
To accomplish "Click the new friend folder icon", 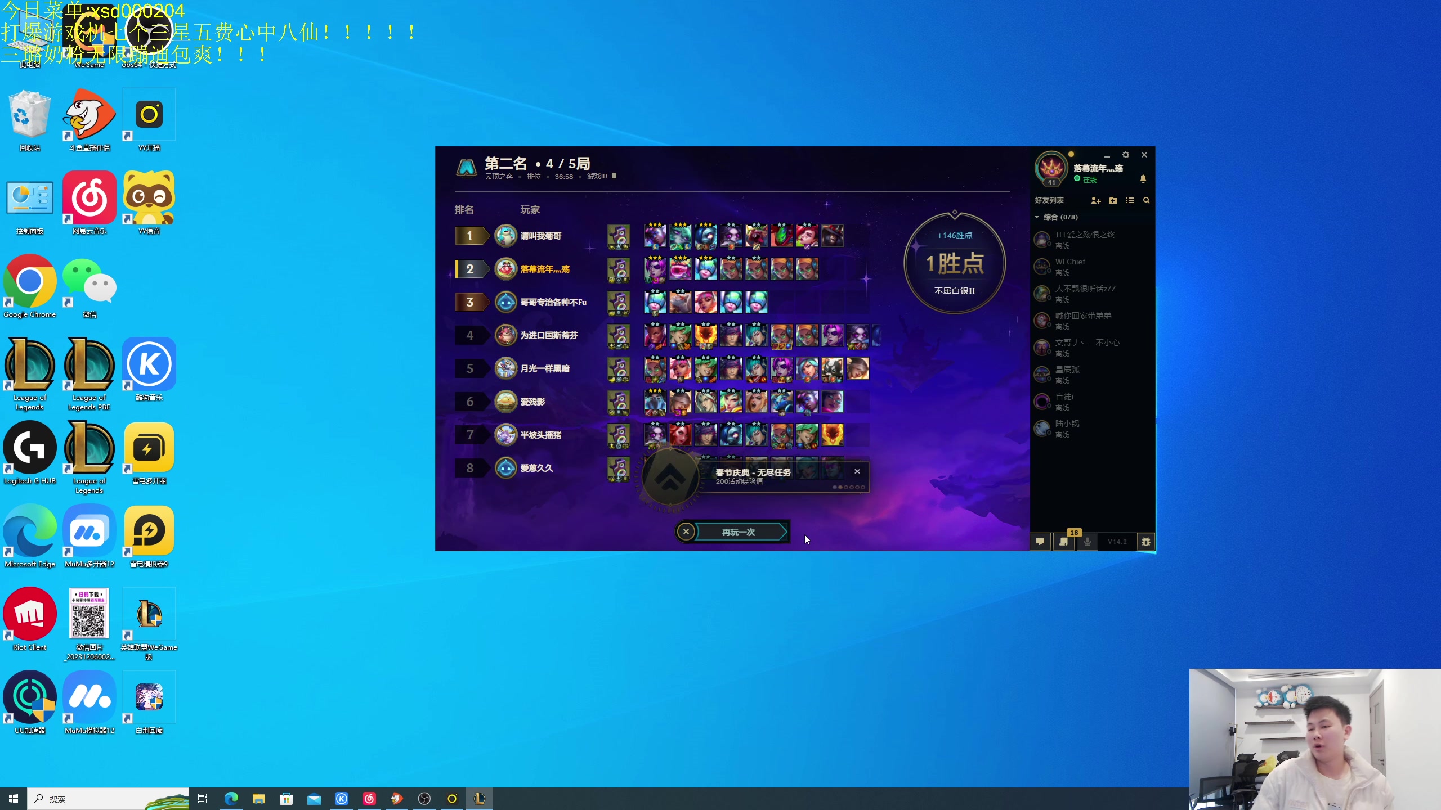I will point(1113,200).
